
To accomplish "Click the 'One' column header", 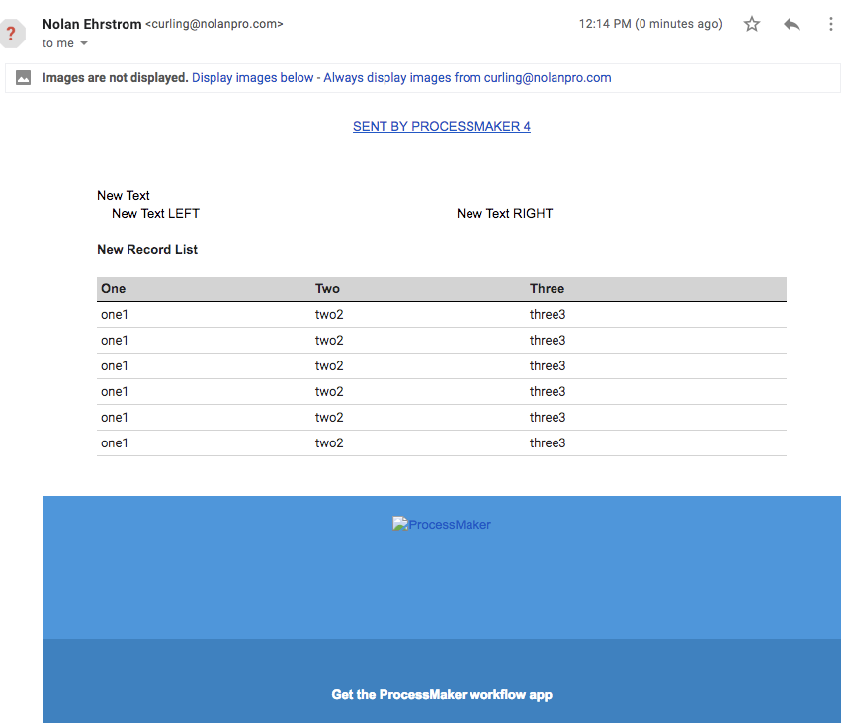I will point(114,288).
